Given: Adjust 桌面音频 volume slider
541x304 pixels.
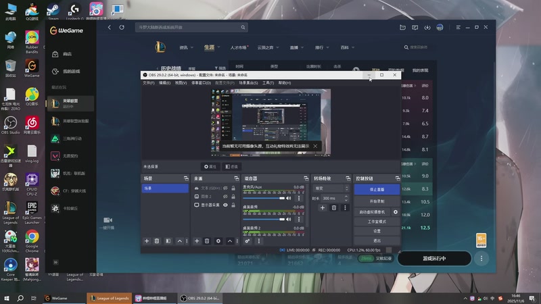Looking at the screenshot, I should [x=264, y=219].
